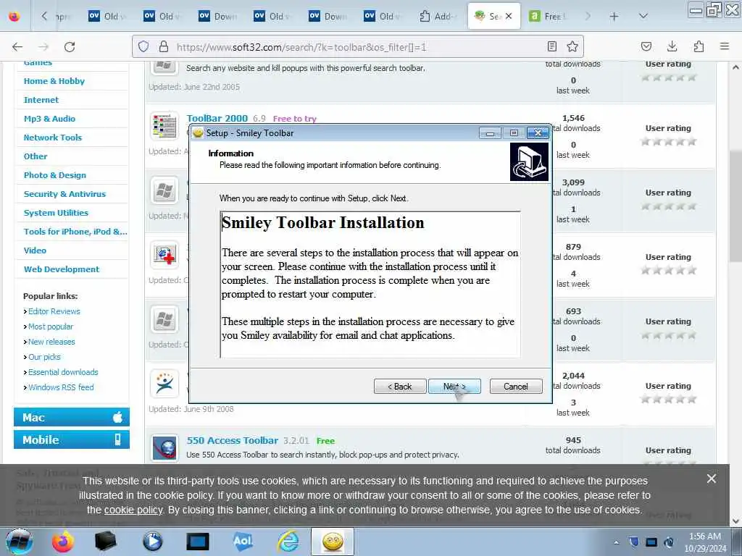Viewport: 742px width, 556px height.
Task: Switch to Mac software section
Action: (72, 418)
